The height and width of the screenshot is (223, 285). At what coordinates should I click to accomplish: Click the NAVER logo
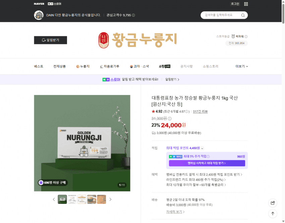pyautogui.click(x=39, y=4)
